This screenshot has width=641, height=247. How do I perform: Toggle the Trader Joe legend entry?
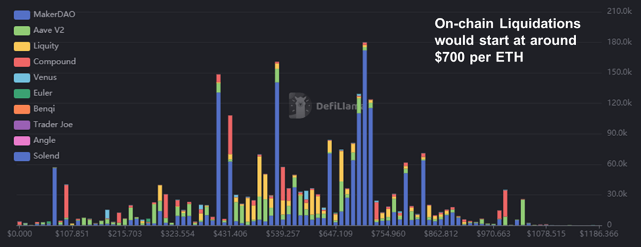pos(43,125)
